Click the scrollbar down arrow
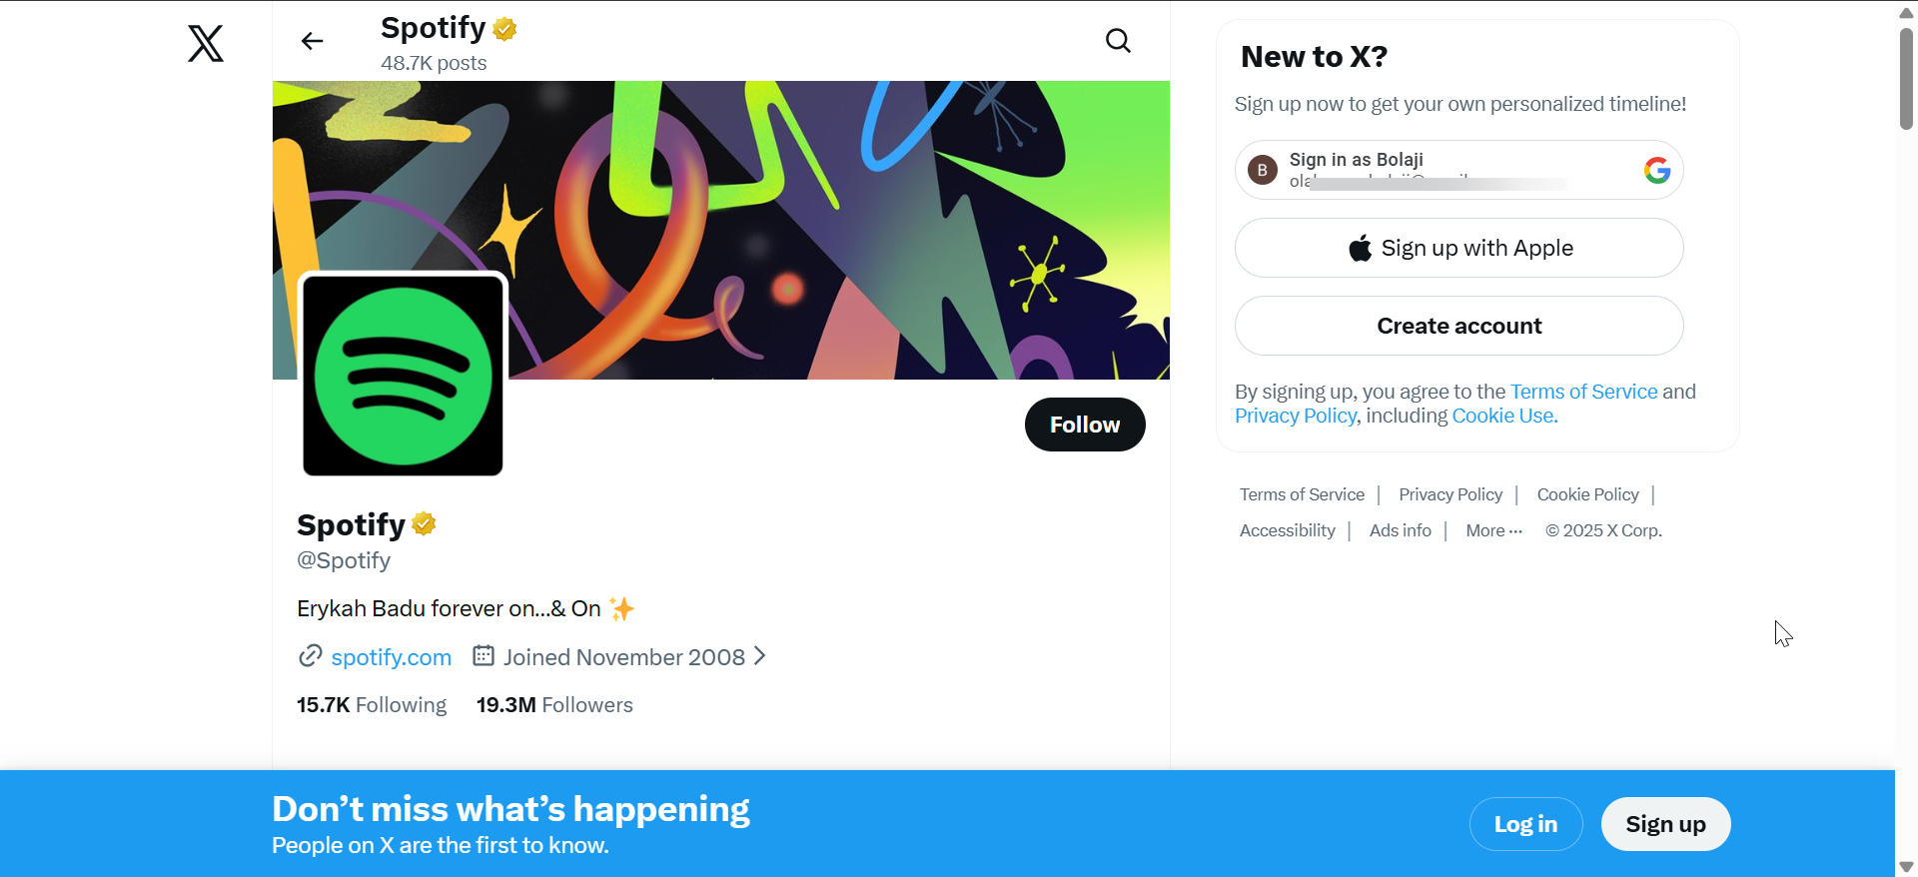This screenshot has width=1918, height=877. [1906, 866]
